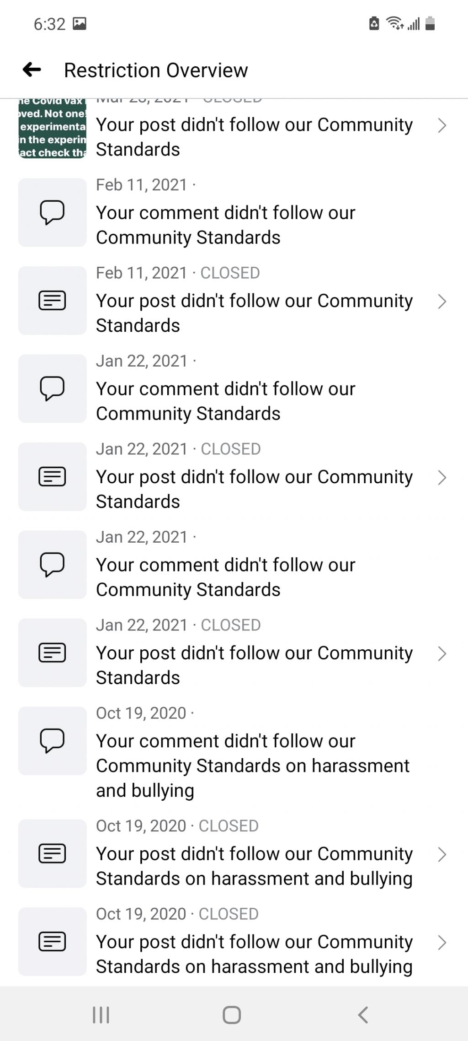Expand the Covid vax post violation chevron
This screenshot has width=468, height=1041.
click(x=441, y=125)
